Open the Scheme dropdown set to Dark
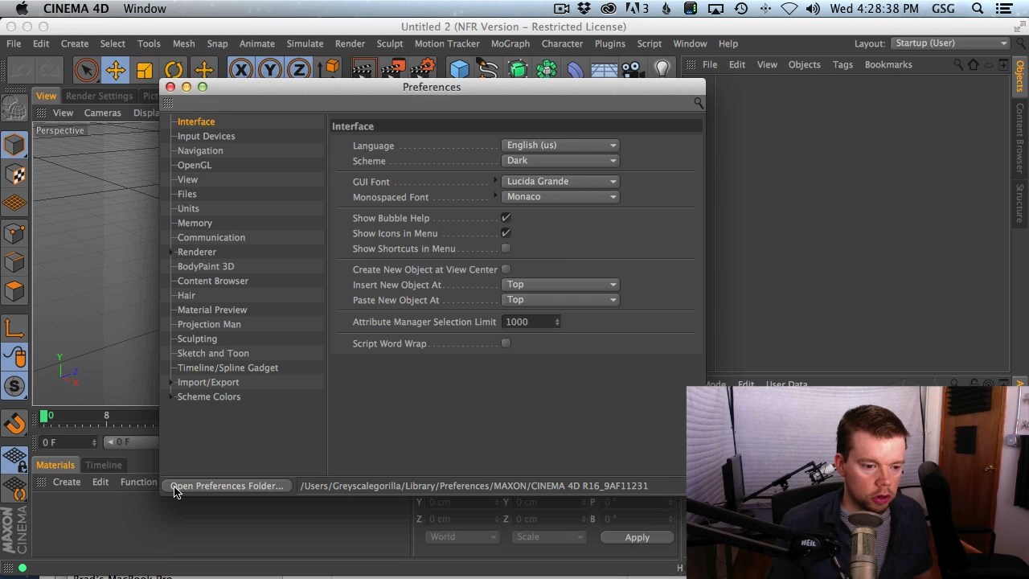This screenshot has width=1029, height=579. 560,161
